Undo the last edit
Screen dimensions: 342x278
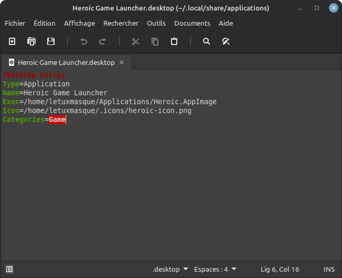[84, 41]
